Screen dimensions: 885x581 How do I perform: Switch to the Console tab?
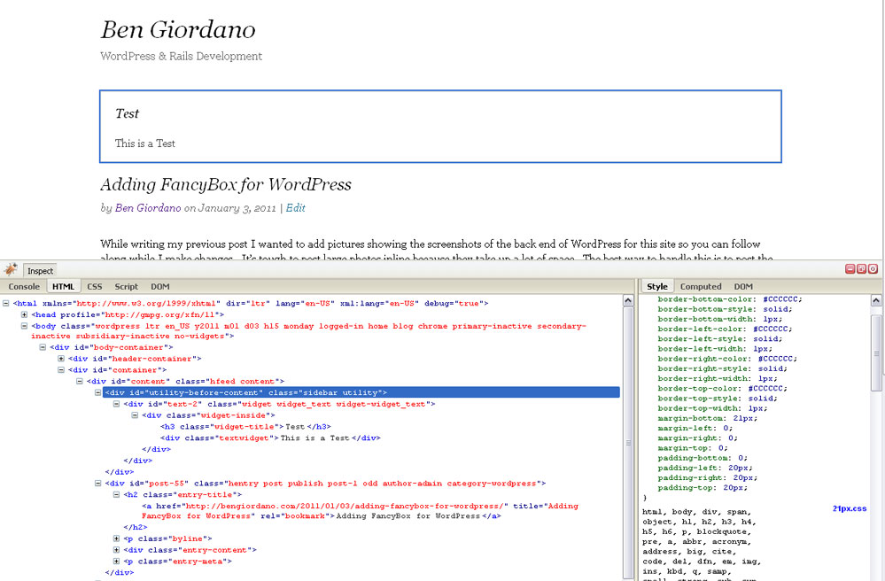point(24,287)
